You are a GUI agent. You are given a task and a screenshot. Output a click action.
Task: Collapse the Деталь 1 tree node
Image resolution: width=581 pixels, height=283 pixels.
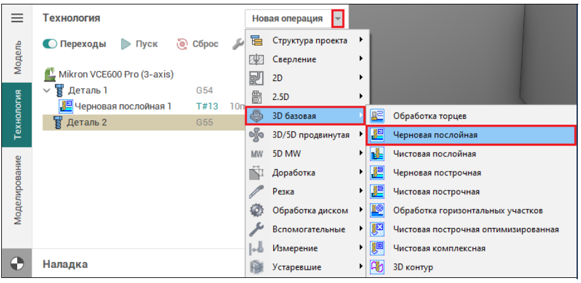coord(46,91)
